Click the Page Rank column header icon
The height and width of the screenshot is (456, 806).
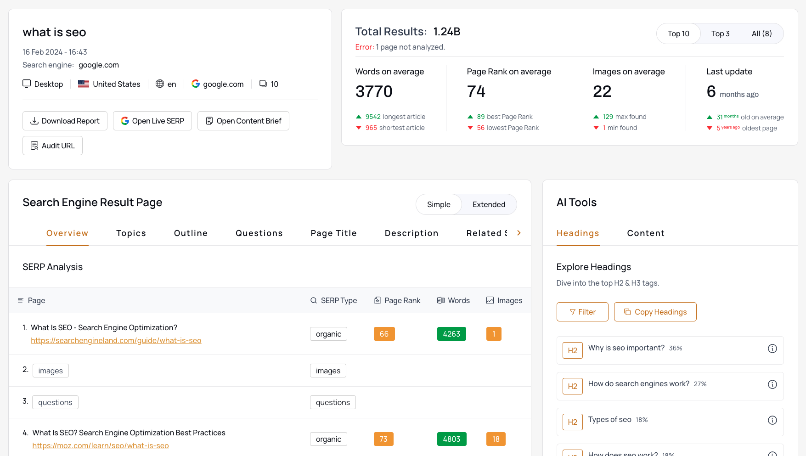pos(377,300)
